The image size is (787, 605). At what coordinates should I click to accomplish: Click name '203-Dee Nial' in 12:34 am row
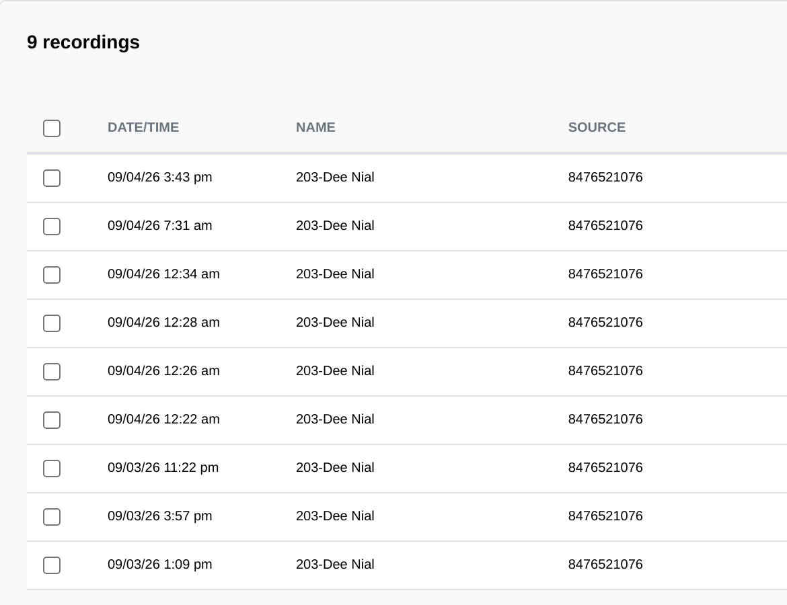(335, 274)
